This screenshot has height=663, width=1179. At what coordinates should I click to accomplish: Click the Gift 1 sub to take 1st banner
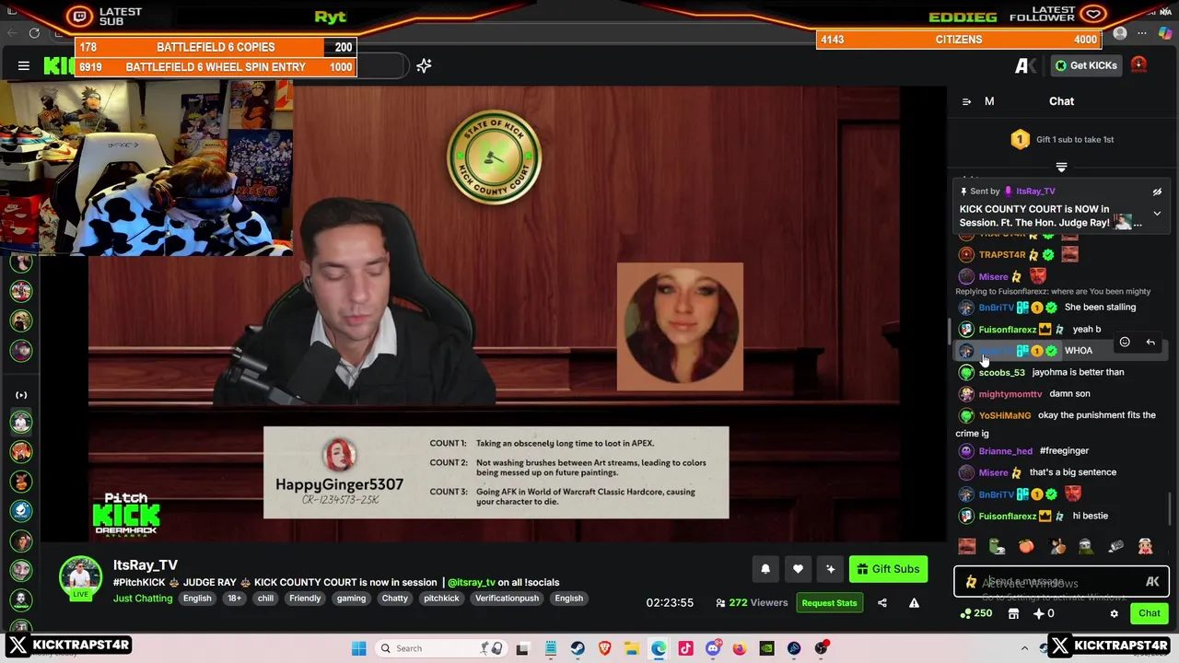click(x=1062, y=140)
